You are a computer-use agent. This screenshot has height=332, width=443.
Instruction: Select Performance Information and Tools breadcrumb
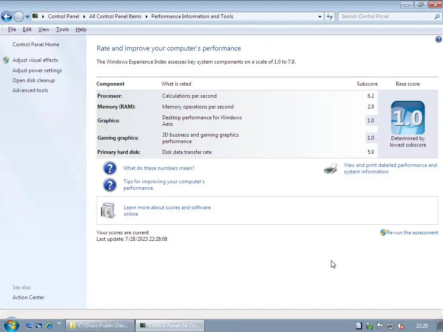click(192, 16)
